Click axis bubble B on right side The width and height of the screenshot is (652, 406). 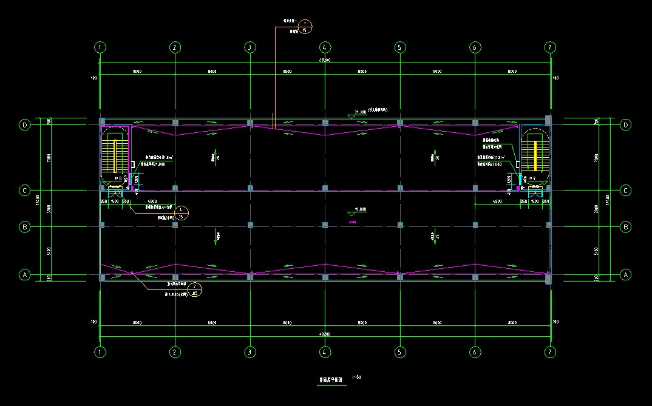coord(626,227)
